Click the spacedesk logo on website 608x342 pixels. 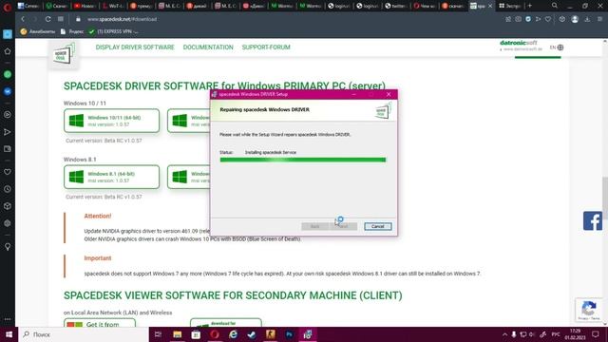pos(64,55)
